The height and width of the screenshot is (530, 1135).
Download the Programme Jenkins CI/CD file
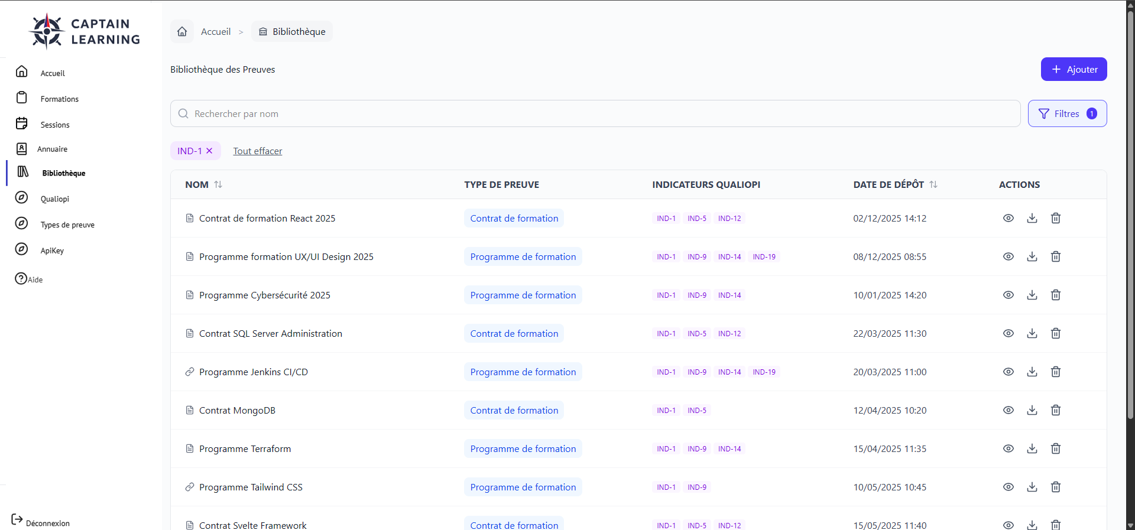click(x=1032, y=372)
